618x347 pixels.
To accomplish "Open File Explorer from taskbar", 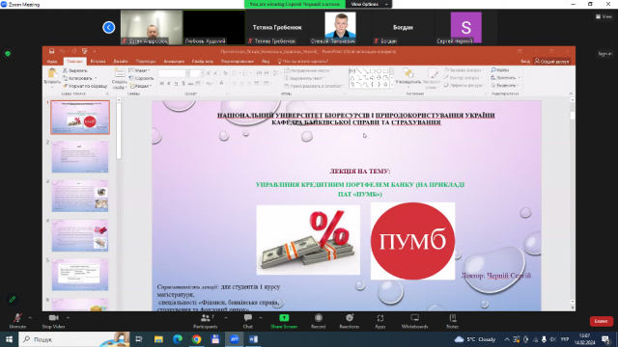I will (158, 339).
